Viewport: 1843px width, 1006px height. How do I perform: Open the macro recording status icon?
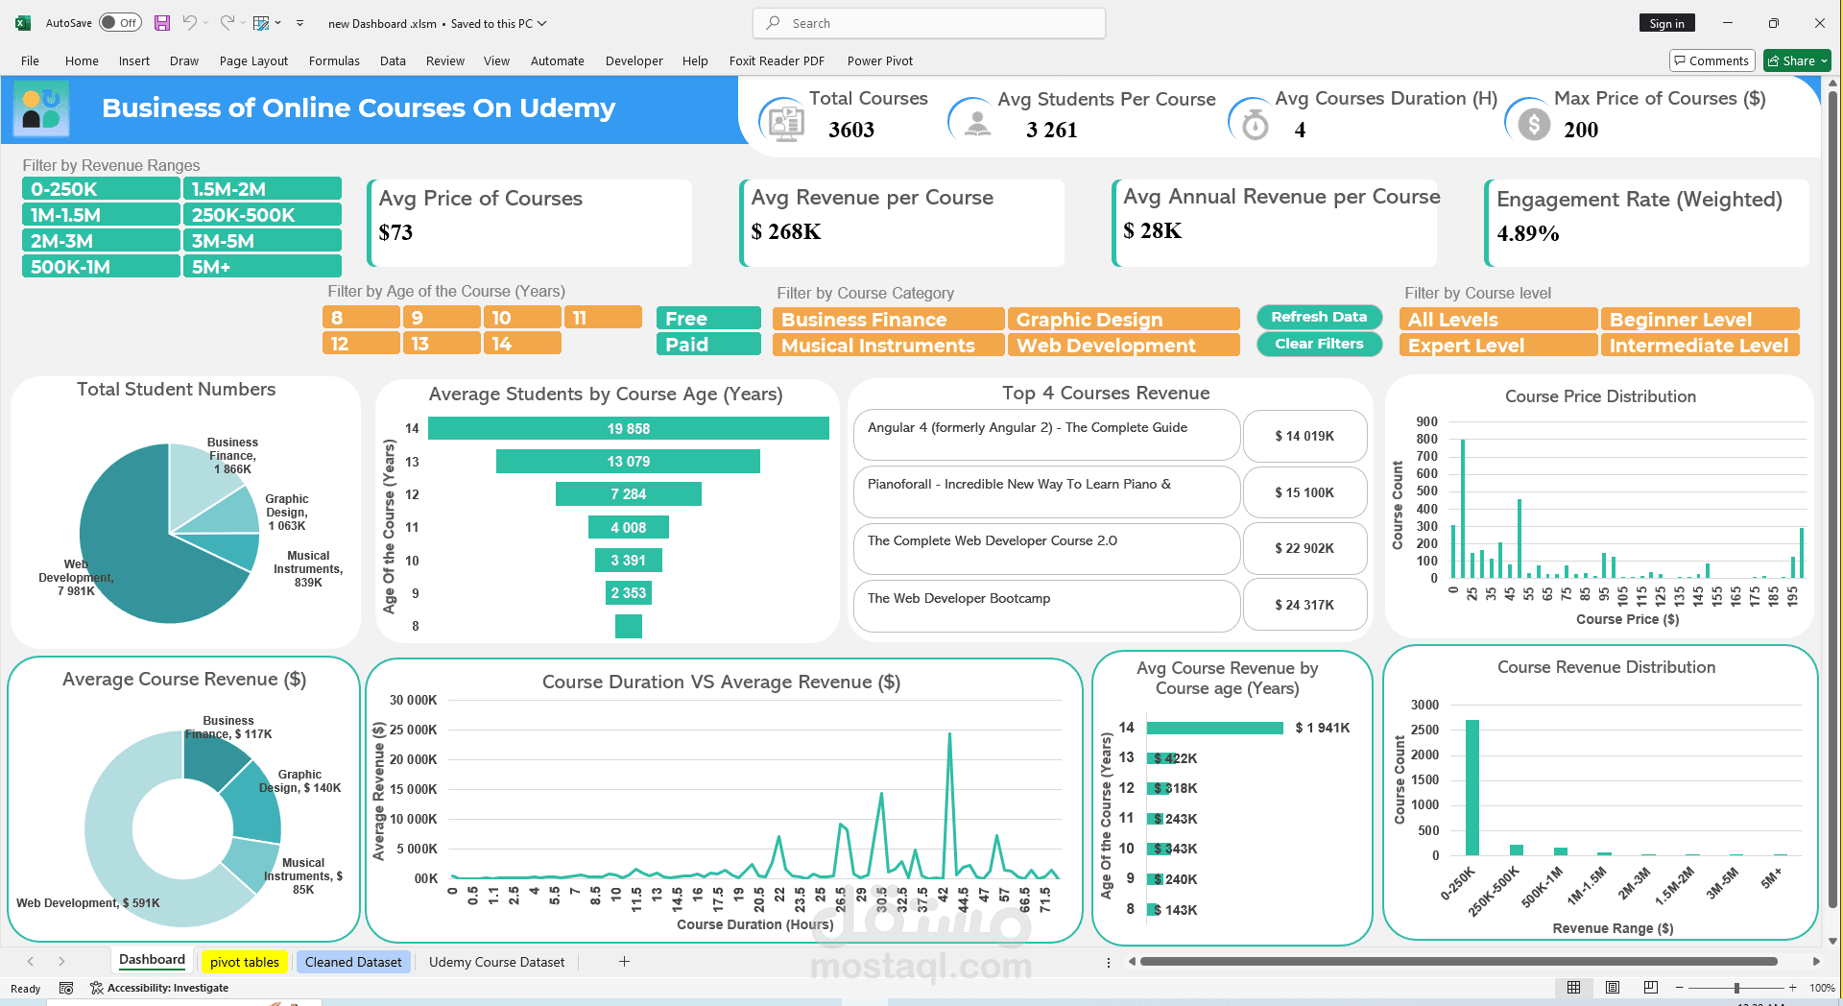click(x=66, y=988)
